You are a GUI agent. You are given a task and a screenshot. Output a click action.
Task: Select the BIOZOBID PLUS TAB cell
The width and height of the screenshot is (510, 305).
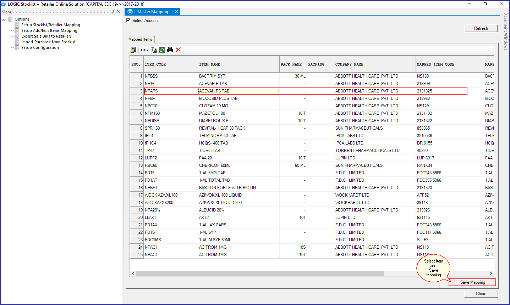[238, 98]
